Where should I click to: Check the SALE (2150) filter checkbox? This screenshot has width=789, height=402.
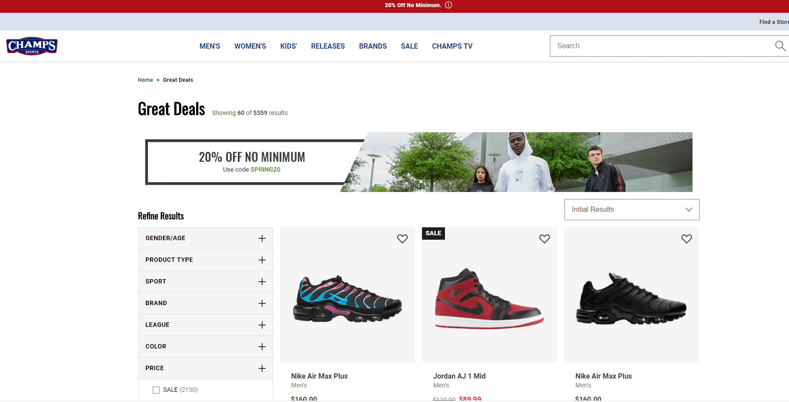pyautogui.click(x=156, y=390)
